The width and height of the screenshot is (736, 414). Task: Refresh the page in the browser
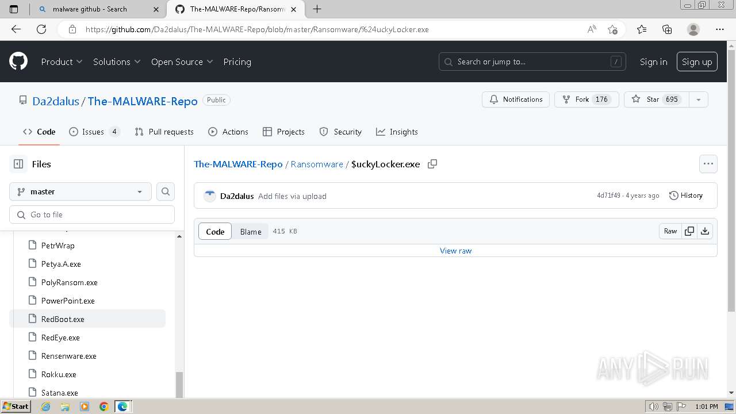[41, 29]
